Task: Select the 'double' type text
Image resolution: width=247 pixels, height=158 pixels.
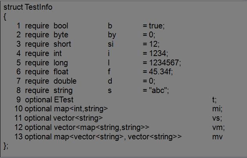Action: click(x=65, y=81)
